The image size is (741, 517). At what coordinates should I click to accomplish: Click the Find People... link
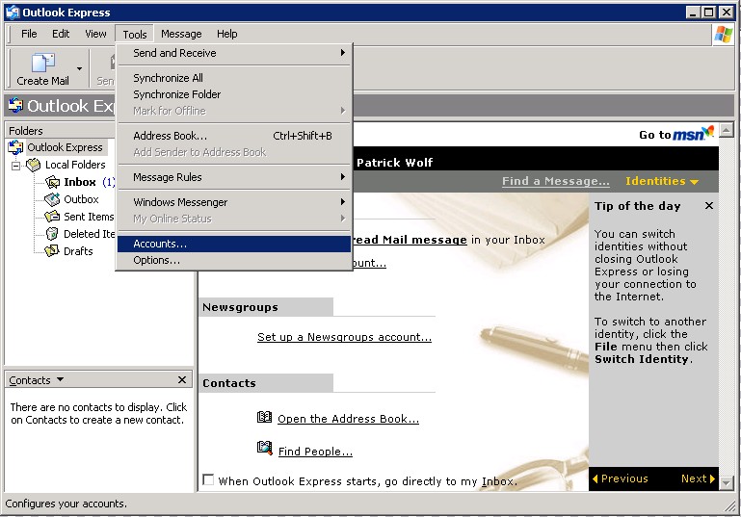315,452
